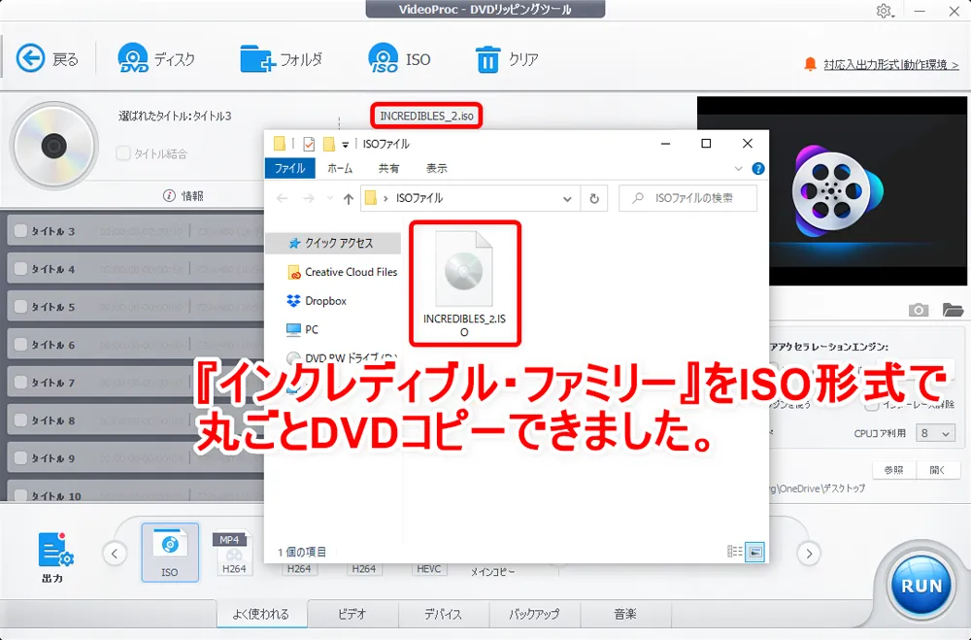Check the タイトル 3 row checkbox
The width and height of the screenshot is (971, 640).
click(x=20, y=230)
